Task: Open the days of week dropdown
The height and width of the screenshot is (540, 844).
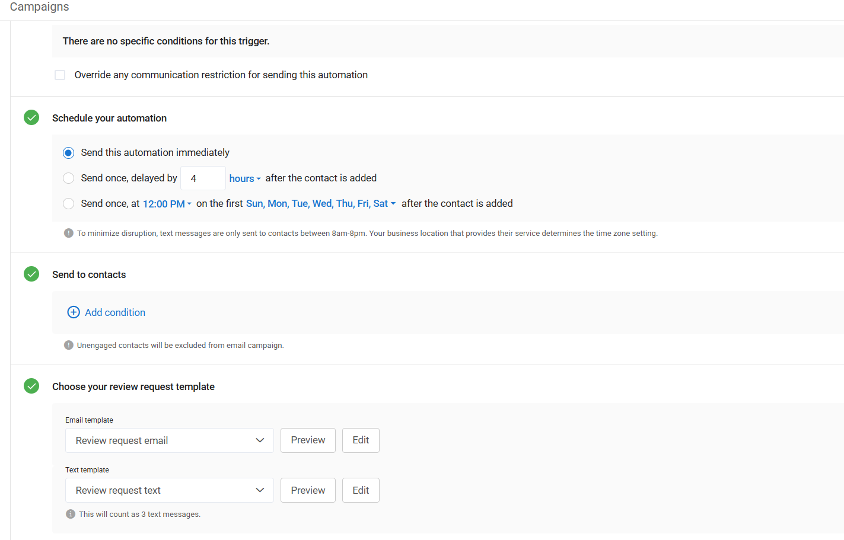Action: pos(321,203)
